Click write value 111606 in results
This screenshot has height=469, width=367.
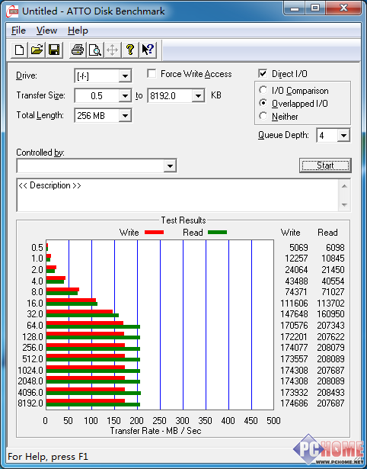(x=294, y=304)
